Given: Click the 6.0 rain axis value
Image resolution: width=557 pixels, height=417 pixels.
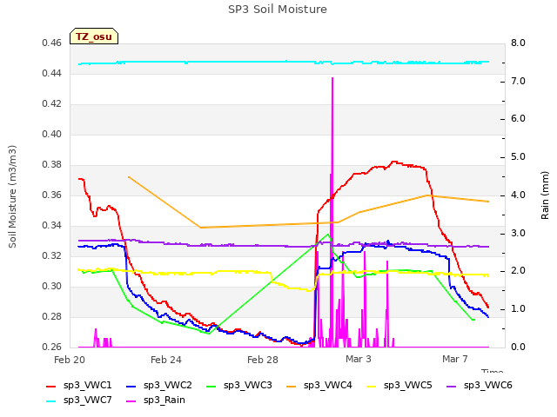Looking at the screenshot, I should pyautogui.click(x=519, y=119).
